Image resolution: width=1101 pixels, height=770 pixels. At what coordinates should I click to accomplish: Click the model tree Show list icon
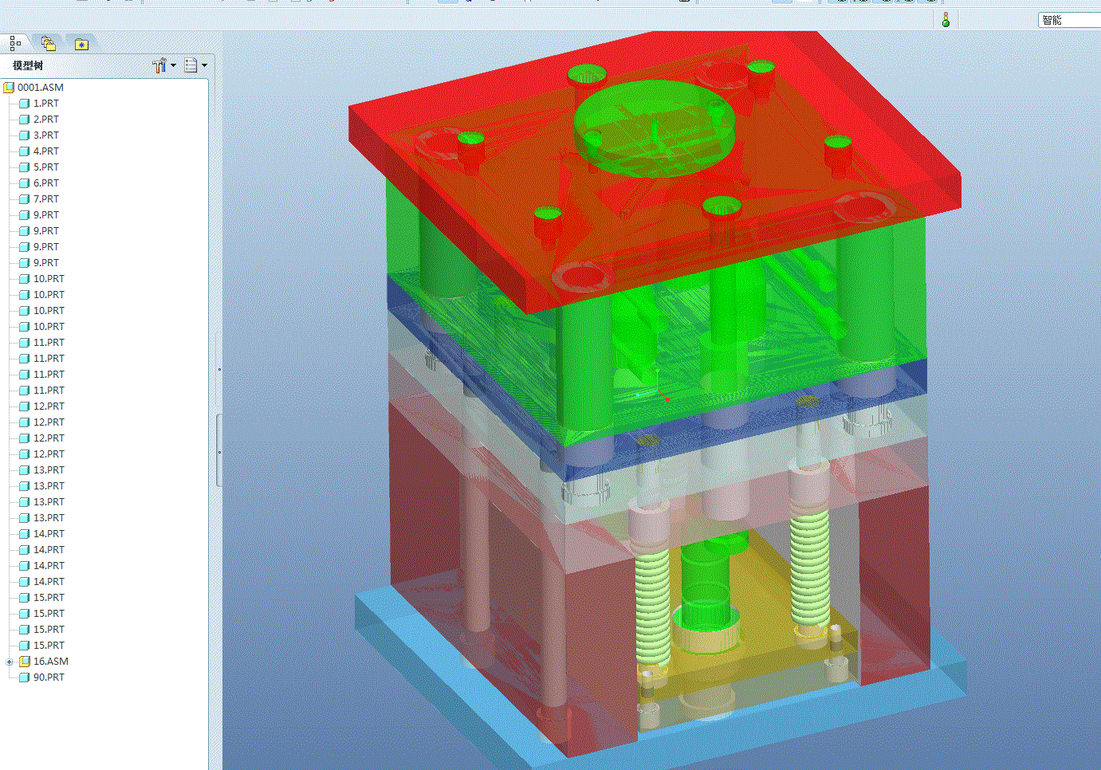191,65
